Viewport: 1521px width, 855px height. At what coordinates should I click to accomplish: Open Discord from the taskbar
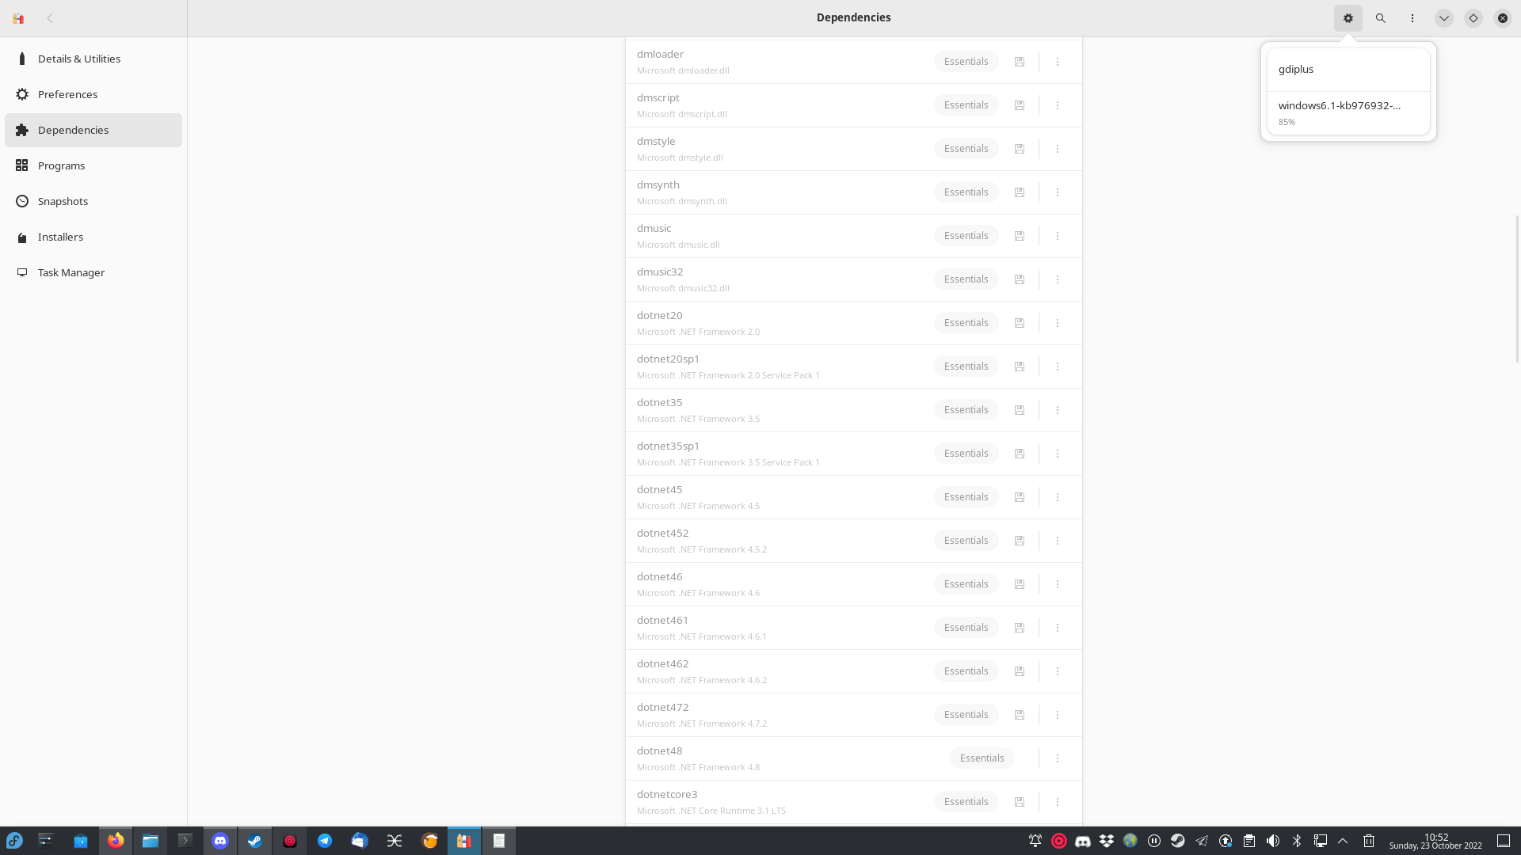tap(220, 841)
